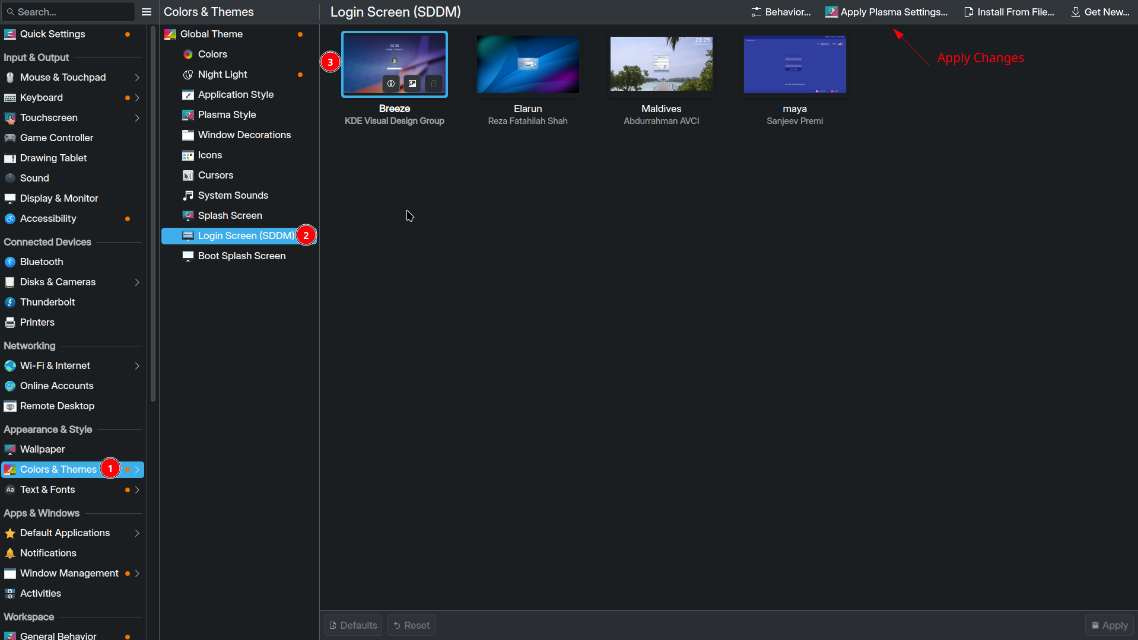Open the hamburger menu beside search

(147, 12)
